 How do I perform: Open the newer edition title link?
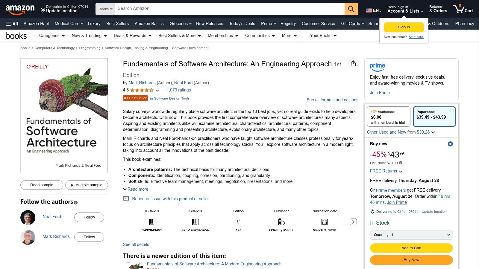click(x=214, y=264)
